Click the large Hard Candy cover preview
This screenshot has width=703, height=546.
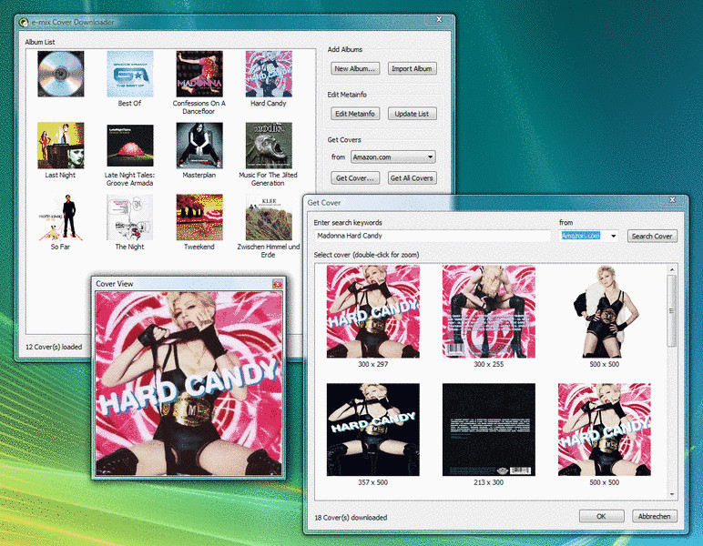[x=188, y=383]
